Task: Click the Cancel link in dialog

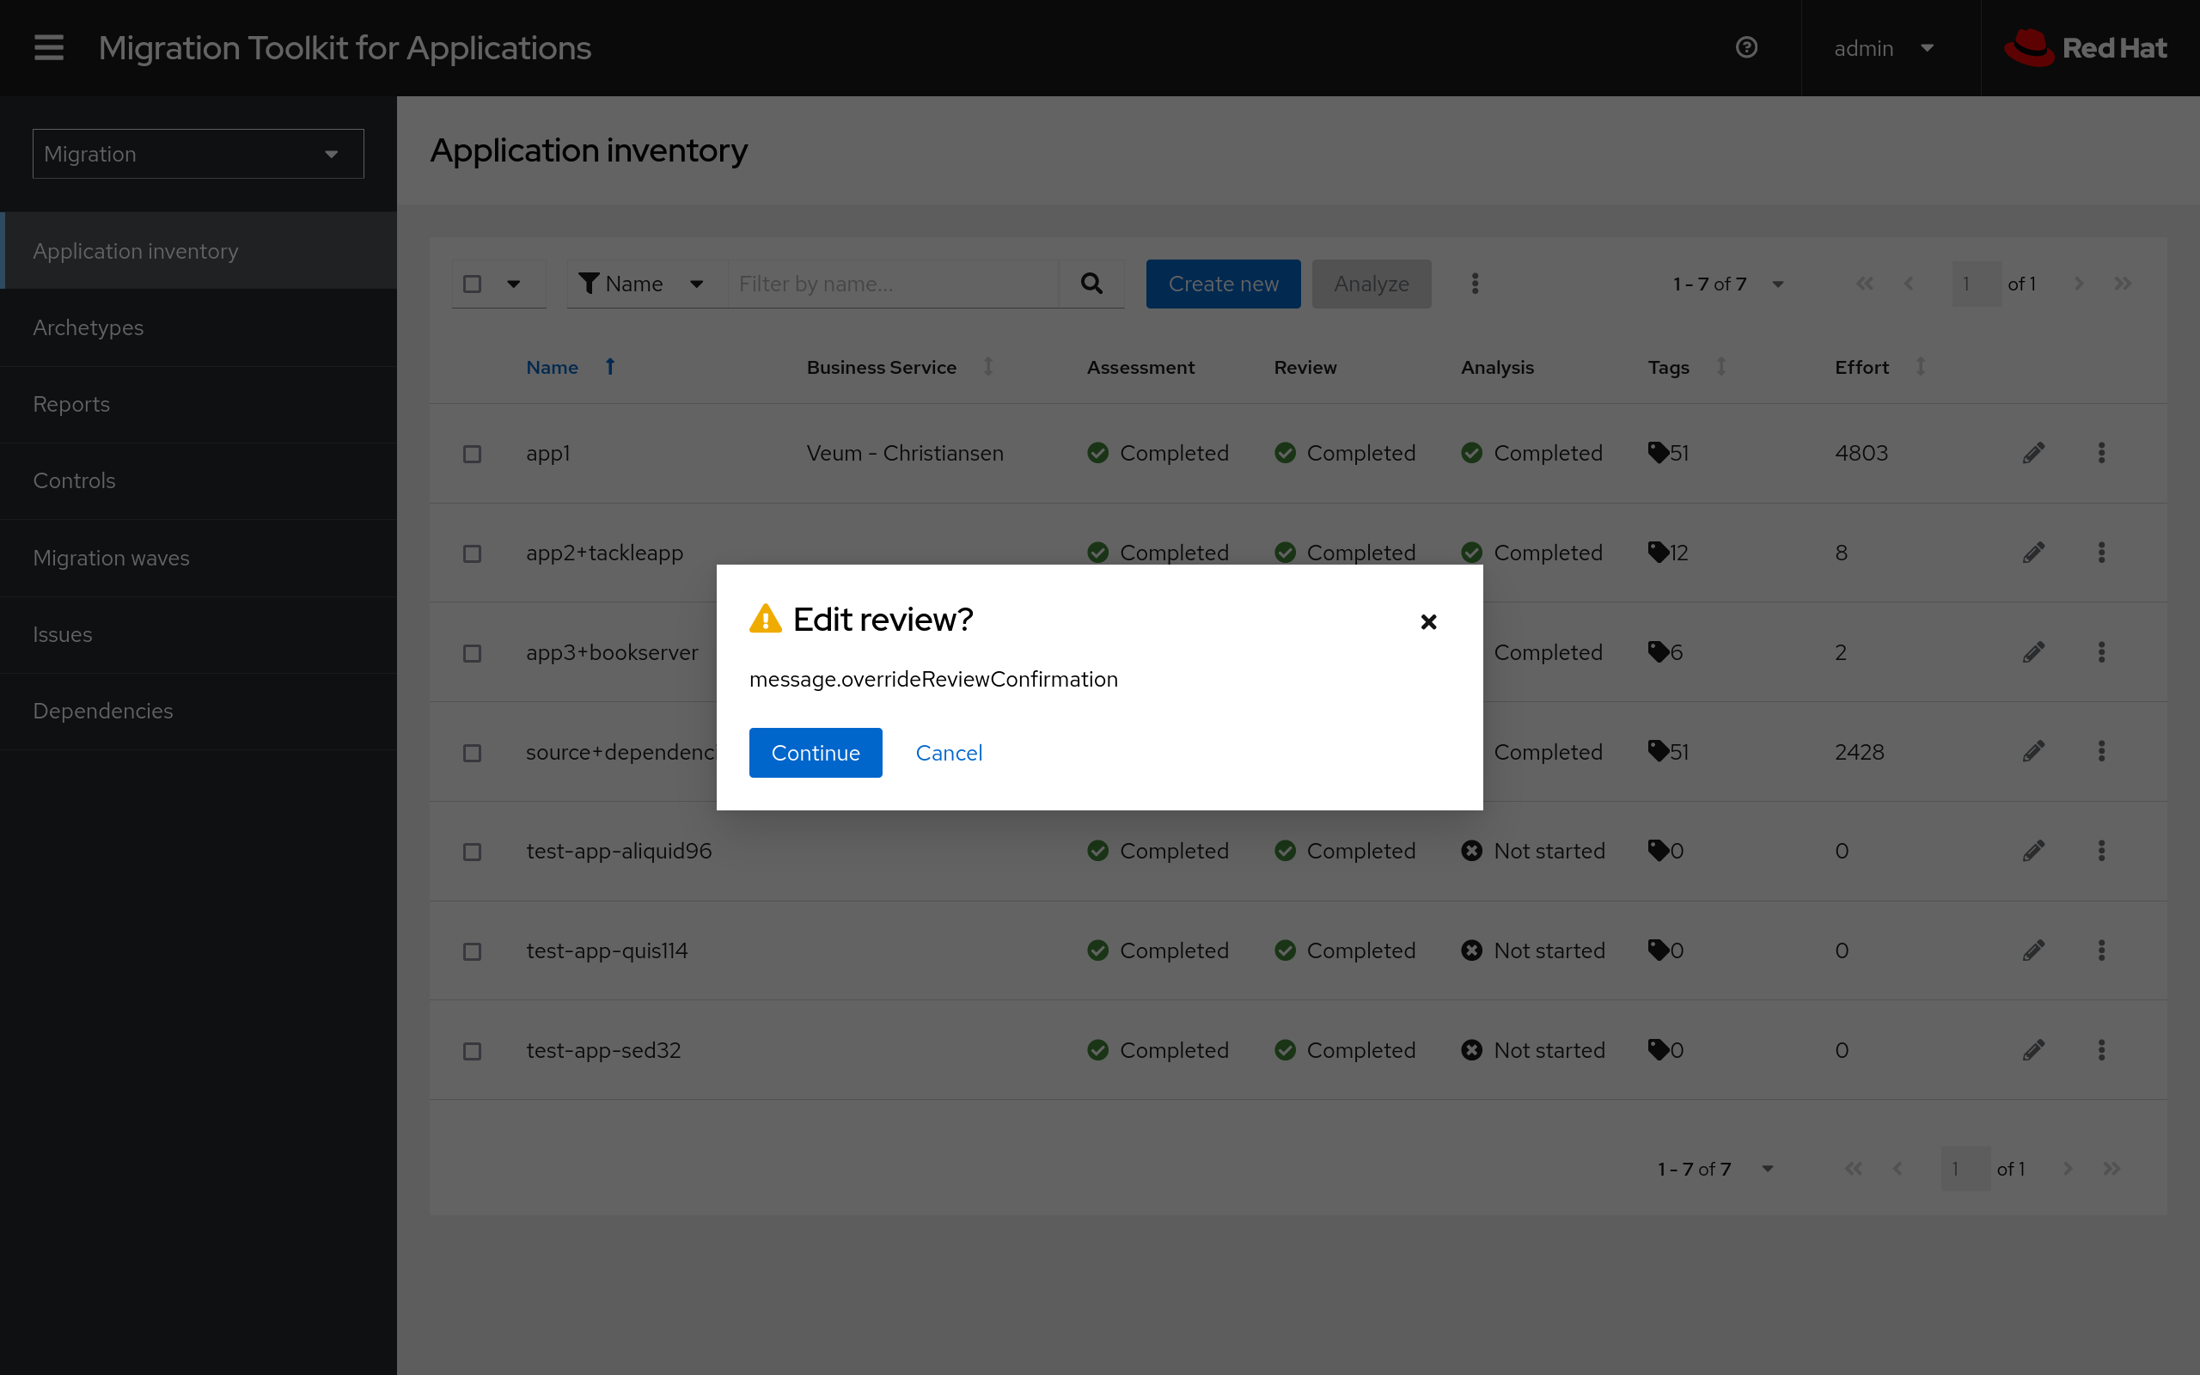Action: click(x=948, y=753)
